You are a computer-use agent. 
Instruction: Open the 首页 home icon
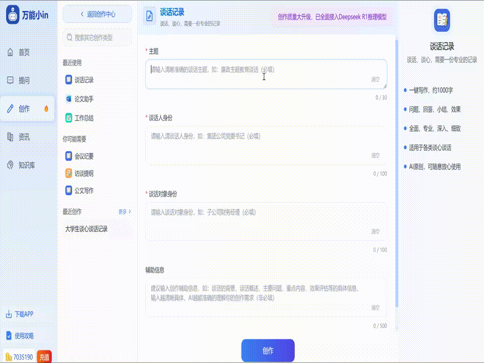10,52
